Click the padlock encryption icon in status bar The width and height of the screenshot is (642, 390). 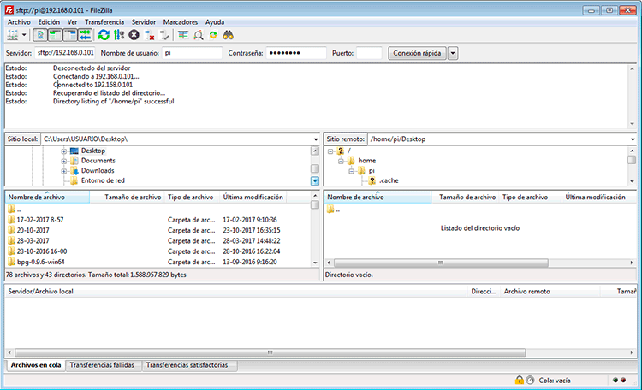520,381
